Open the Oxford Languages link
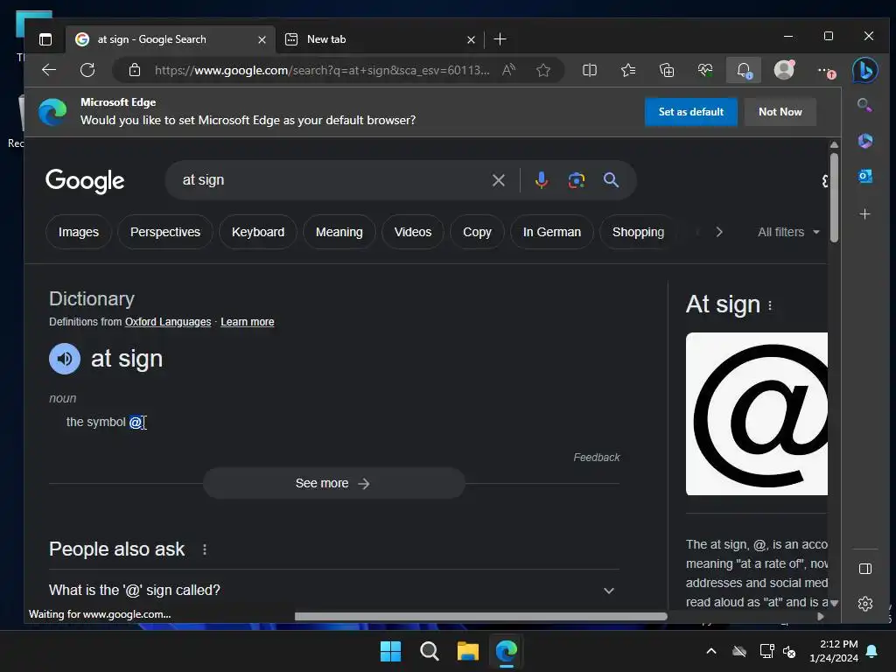 tap(168, 322)
